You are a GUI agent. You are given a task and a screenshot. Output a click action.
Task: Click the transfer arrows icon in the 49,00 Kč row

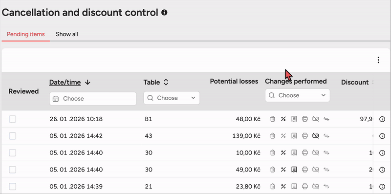tap(326, 170)
